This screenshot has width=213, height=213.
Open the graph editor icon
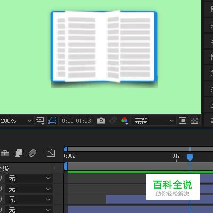click(51, 153)
